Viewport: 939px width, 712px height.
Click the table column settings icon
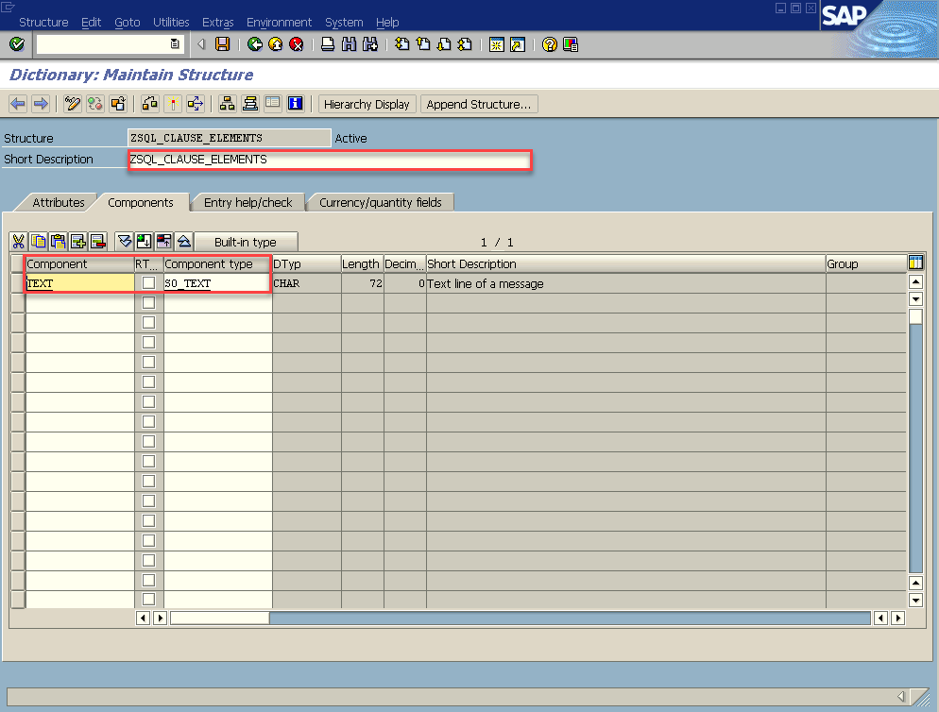pyautogui.click(x=915, y=263)
